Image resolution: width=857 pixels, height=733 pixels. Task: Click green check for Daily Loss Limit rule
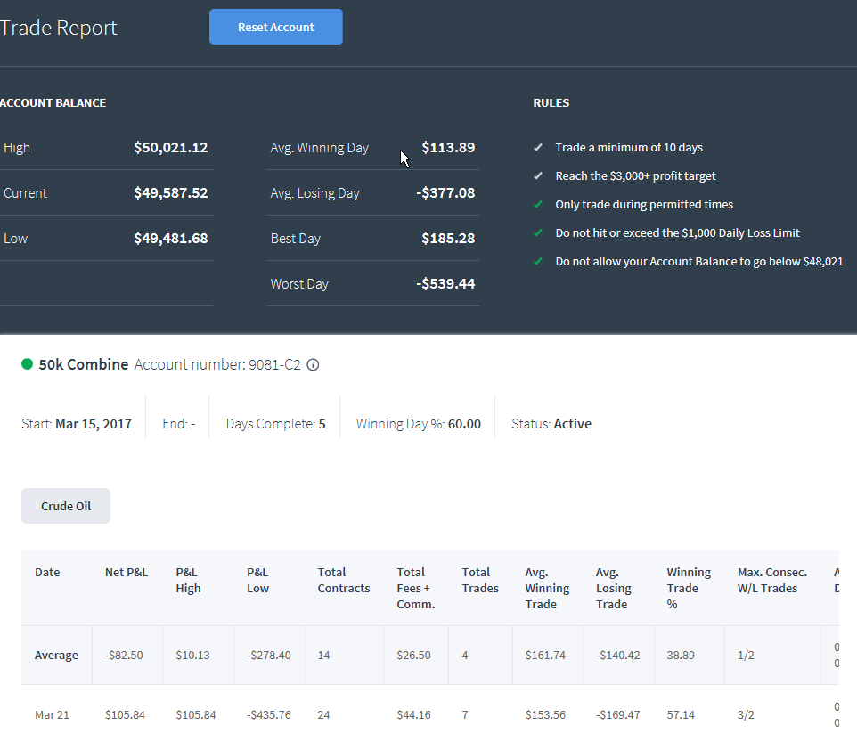pos(538,232)
